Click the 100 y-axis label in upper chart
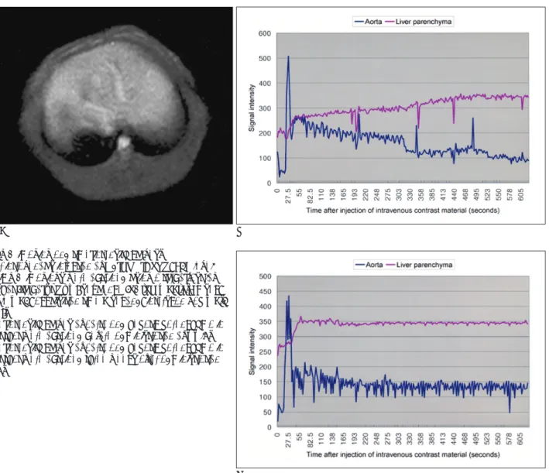549x473 pixels. (265, 158)
